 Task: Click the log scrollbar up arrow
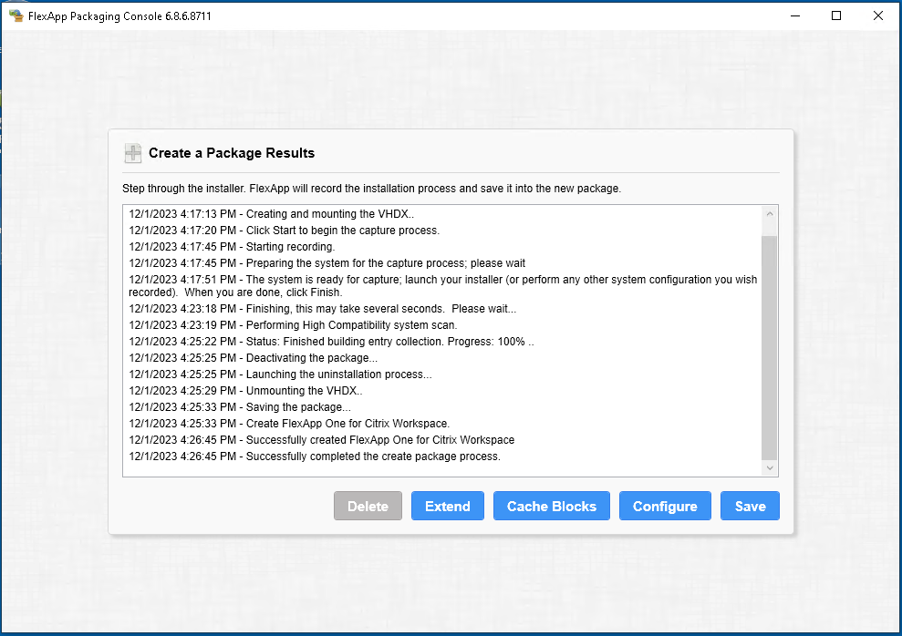coord(770,214)
